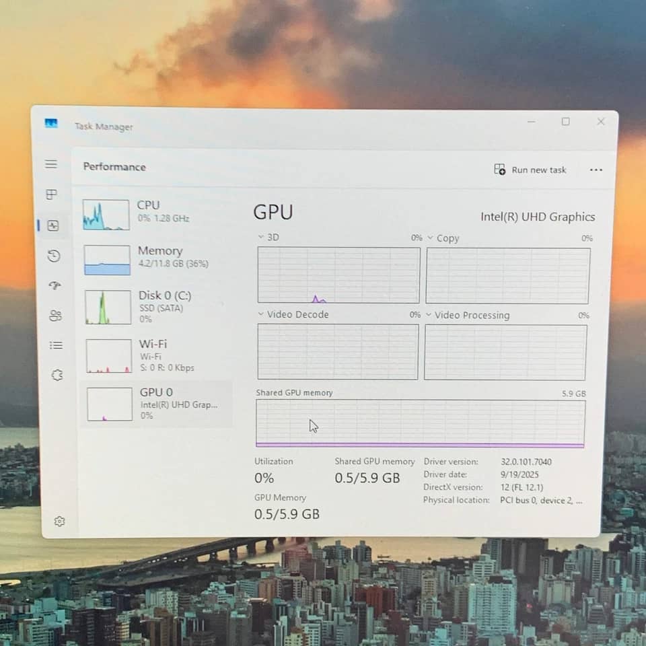Image resolution: width=646 pixels, height=646 pixels.
Task: Click the Shared GPU memory graph
Action: coord(420,423)
